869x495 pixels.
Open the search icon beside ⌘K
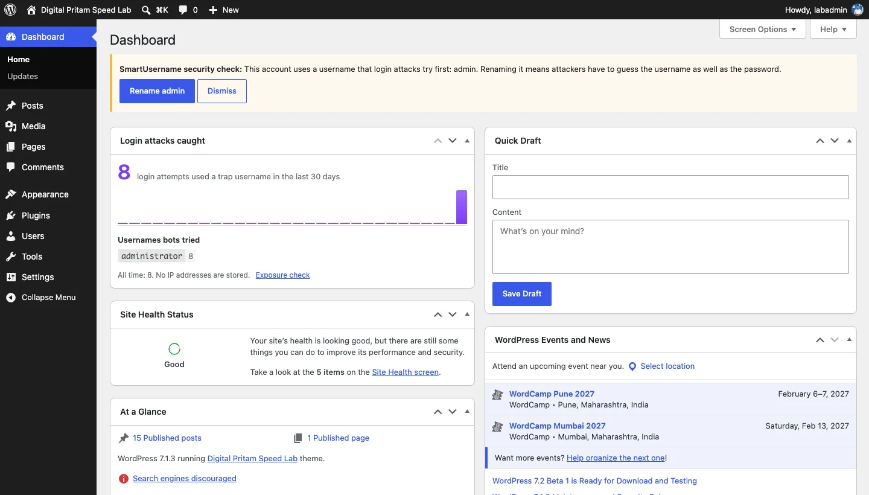(x=146, y=10)
